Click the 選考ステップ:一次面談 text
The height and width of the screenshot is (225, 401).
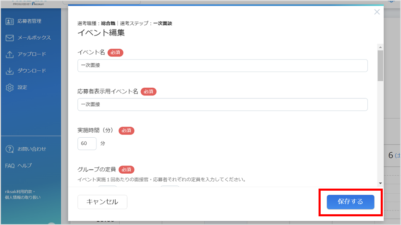(146, 23)
